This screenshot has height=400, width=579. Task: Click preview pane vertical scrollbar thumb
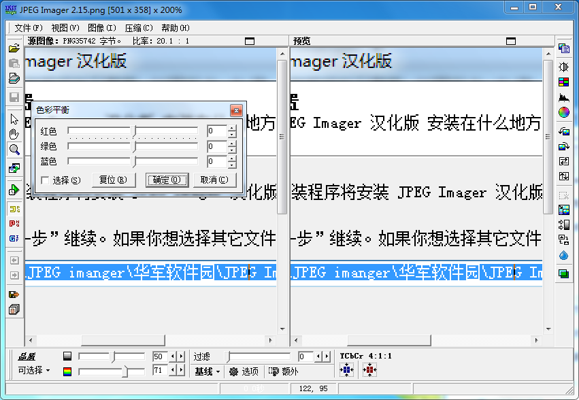(x=548, y=137)
